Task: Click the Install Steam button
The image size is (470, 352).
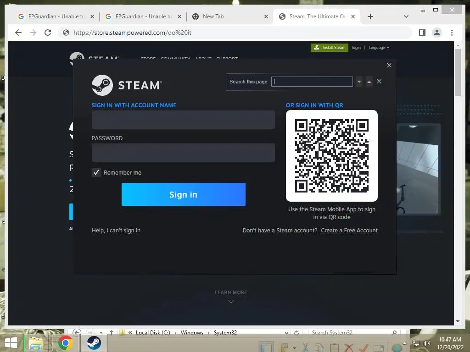Action: 330,48
